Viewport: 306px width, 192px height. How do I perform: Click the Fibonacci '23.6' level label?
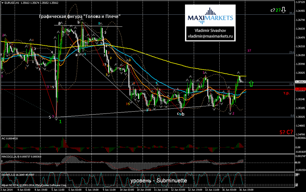292,52
